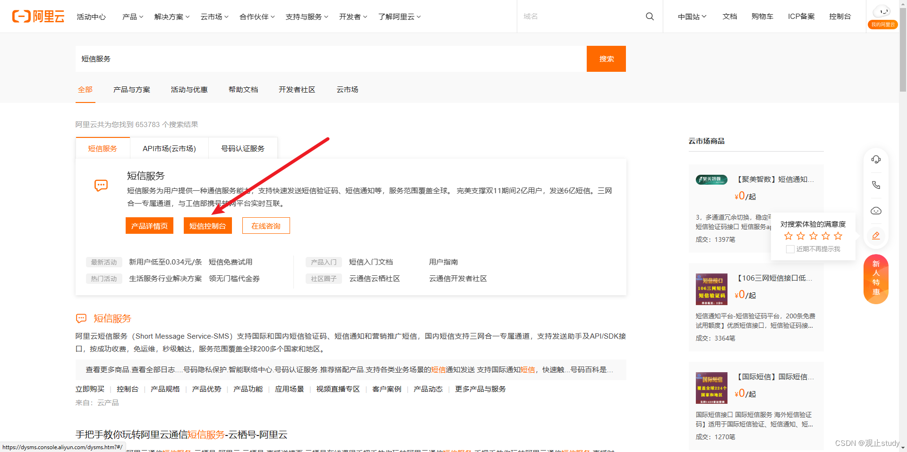Expand the 产品 dropdown menu
The height and width of the screenshot is (452, 907).
(133, 17)
